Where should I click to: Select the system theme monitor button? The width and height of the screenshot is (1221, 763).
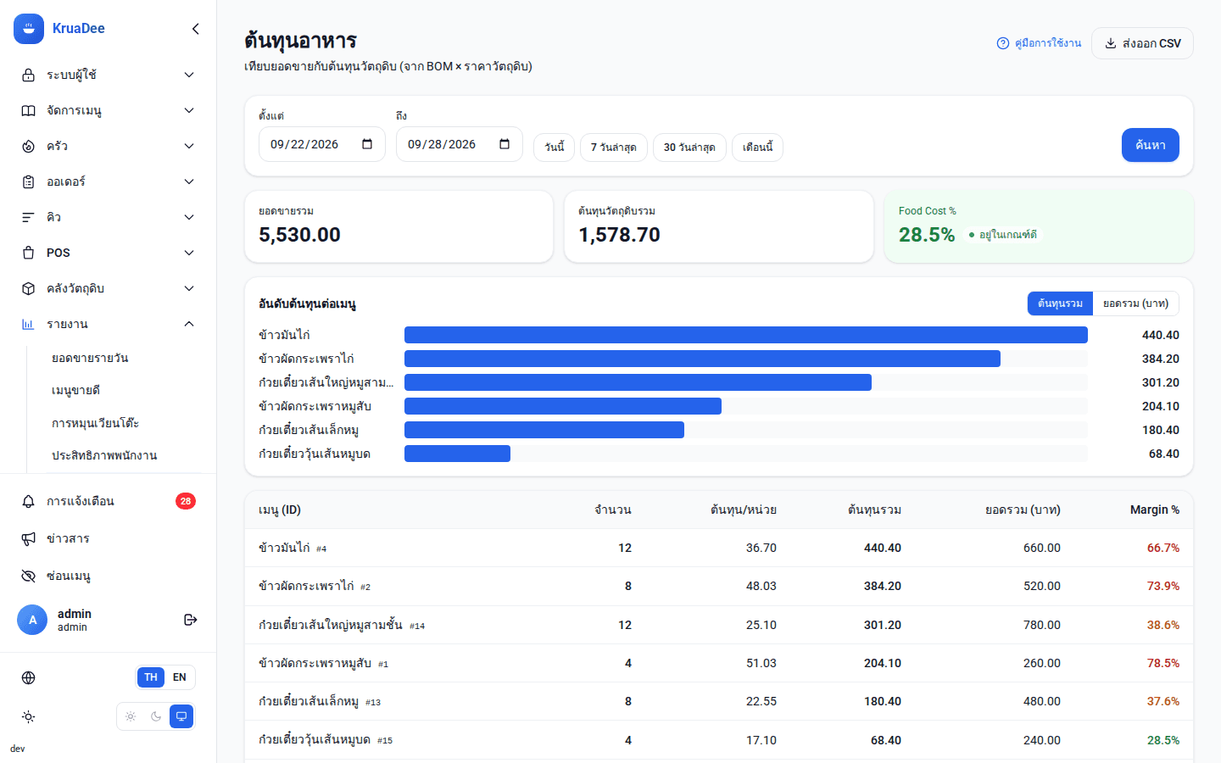[x=181, y=716]
